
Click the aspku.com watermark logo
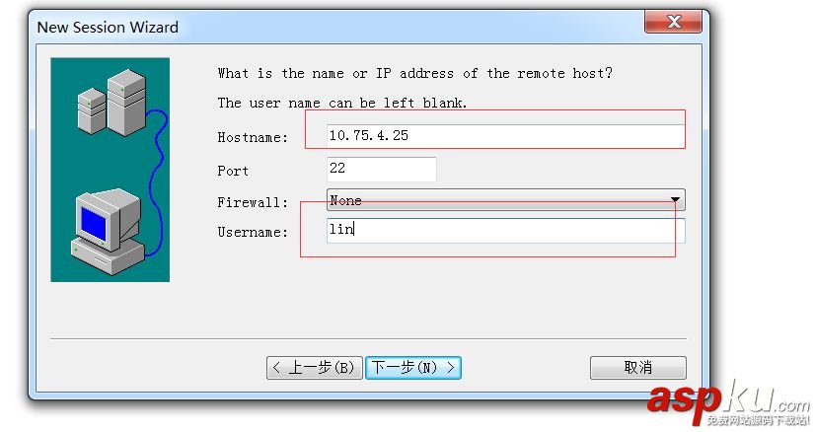pos(727,401)
